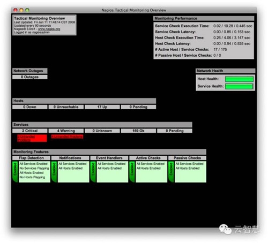
Task: Open the 0 Unreachable hosts link
Action: [x=66, y=107]
